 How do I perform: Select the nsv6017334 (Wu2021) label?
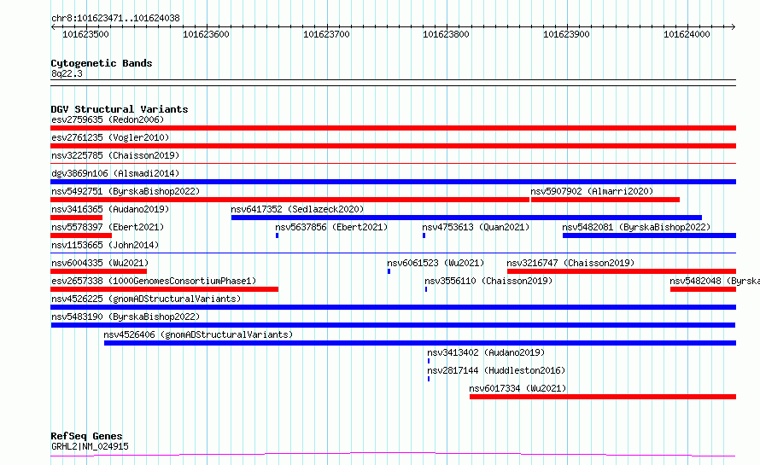(517, 388)
